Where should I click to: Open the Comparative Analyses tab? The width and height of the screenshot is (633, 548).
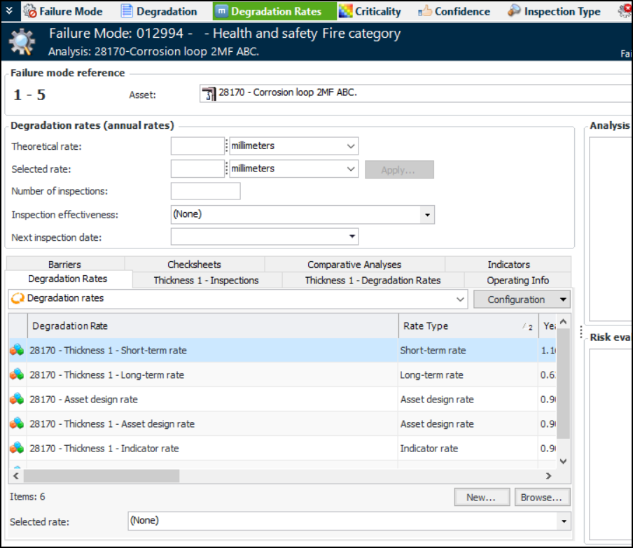[x=354, y=265]
